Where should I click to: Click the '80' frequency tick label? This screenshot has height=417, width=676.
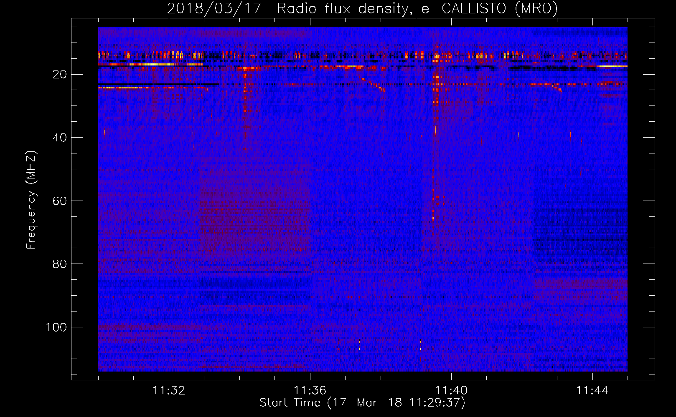click(60, 264)
